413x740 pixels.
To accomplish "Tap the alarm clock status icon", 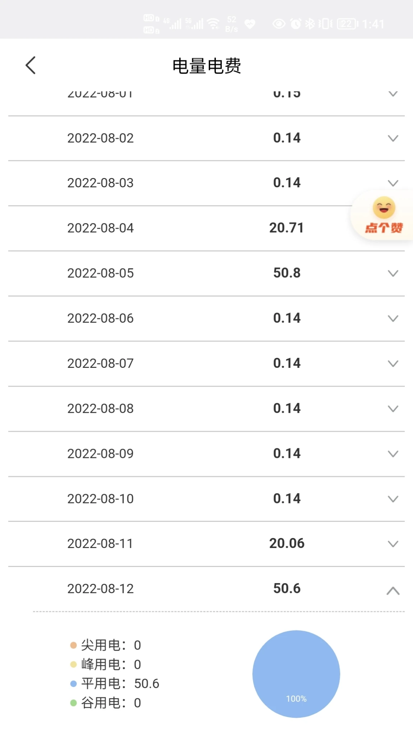I will (x=296, y=24).
